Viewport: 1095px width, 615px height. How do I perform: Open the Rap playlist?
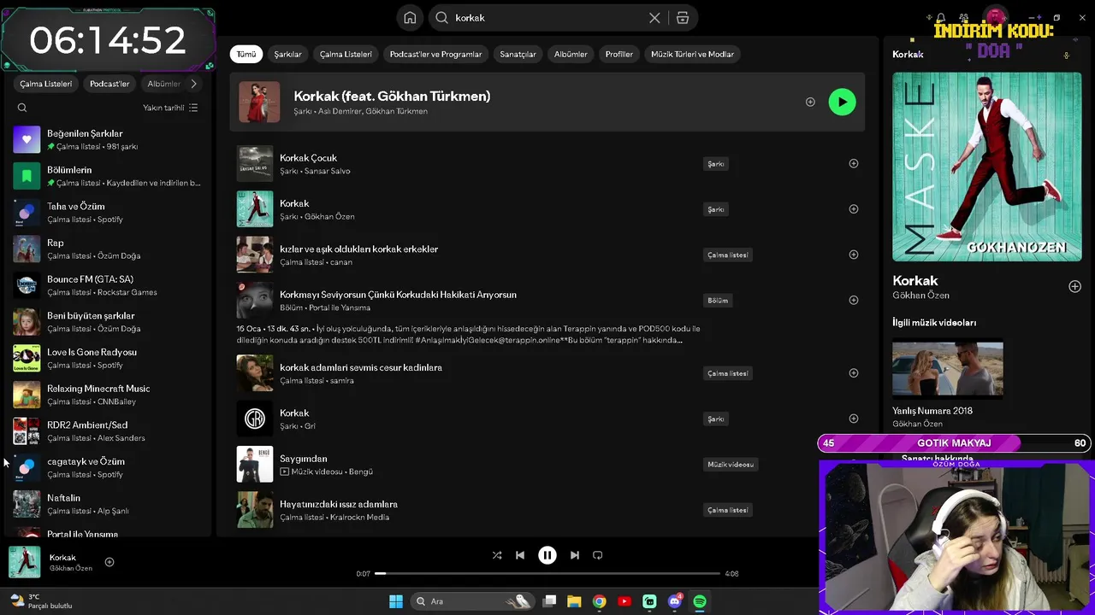click(107, 249)
